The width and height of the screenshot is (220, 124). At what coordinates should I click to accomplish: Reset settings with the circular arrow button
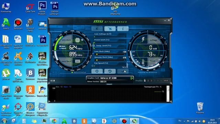(110, 71)
